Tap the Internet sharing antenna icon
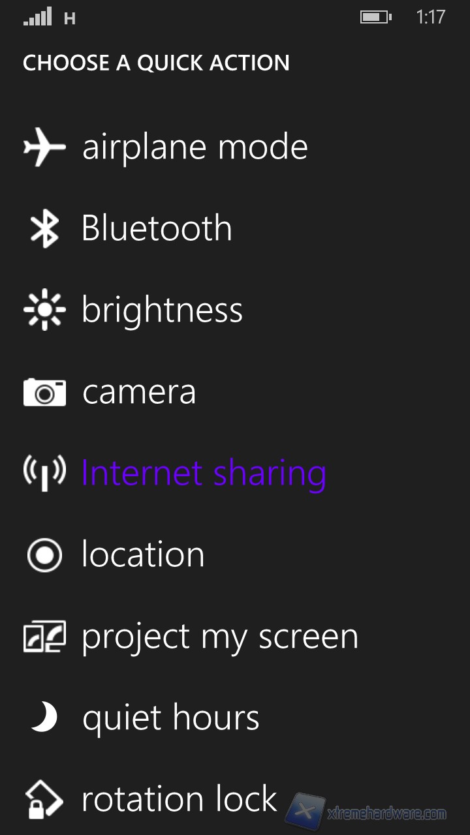 [x=44, y=474]
